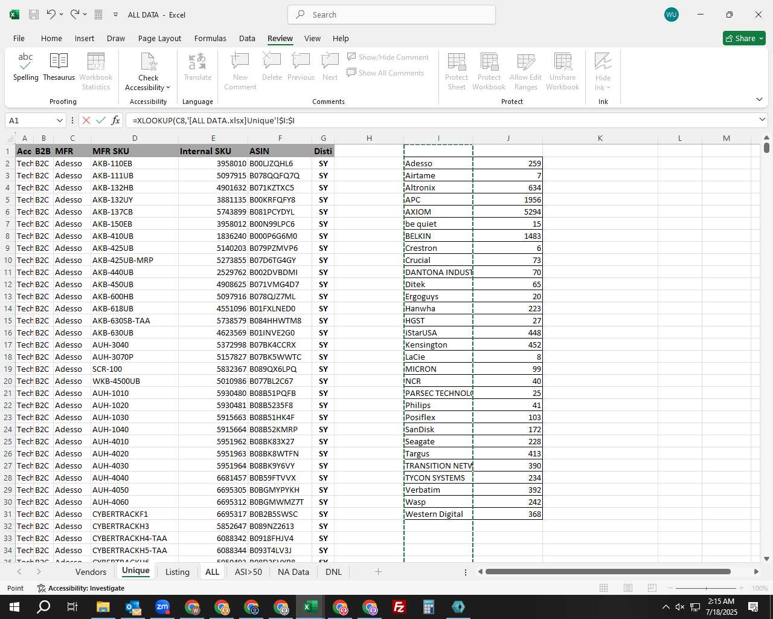Confirm the formula entry checkmark

point(101,120)
